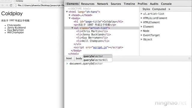The height and width of the screenshot is (108, 192).
Task: Choose querySelectorAll autocomplete suggestion
Action: coord(97,60)
